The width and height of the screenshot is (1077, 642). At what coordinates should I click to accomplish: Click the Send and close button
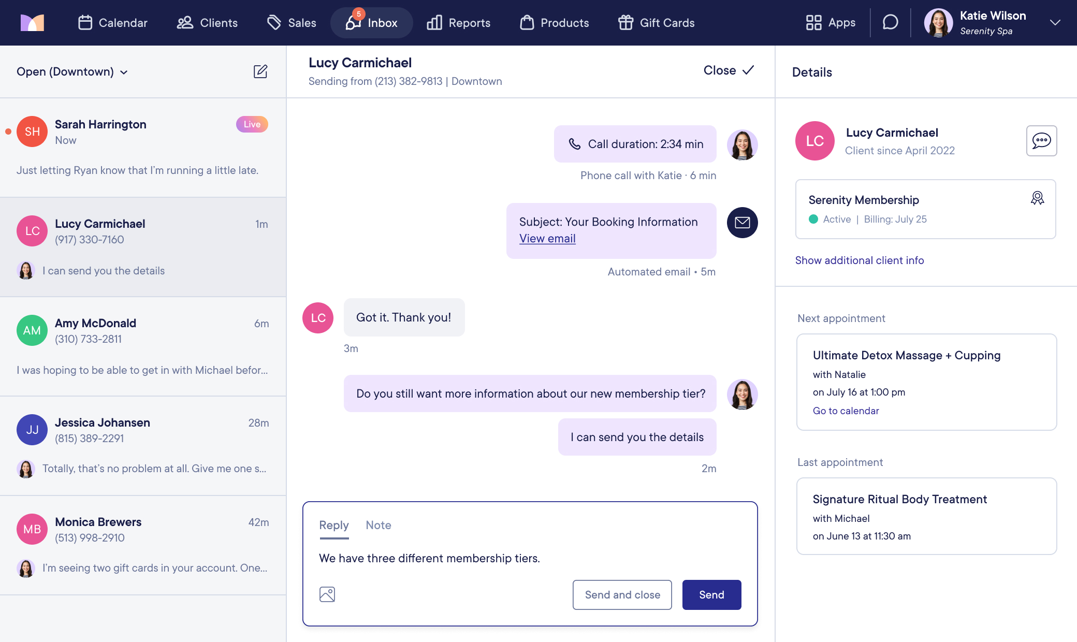click(622, 595)
